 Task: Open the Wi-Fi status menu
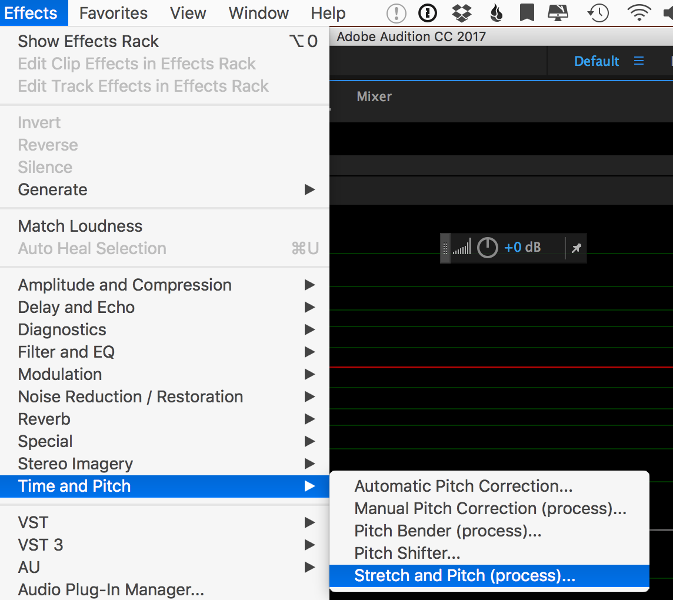coord(639,13)
